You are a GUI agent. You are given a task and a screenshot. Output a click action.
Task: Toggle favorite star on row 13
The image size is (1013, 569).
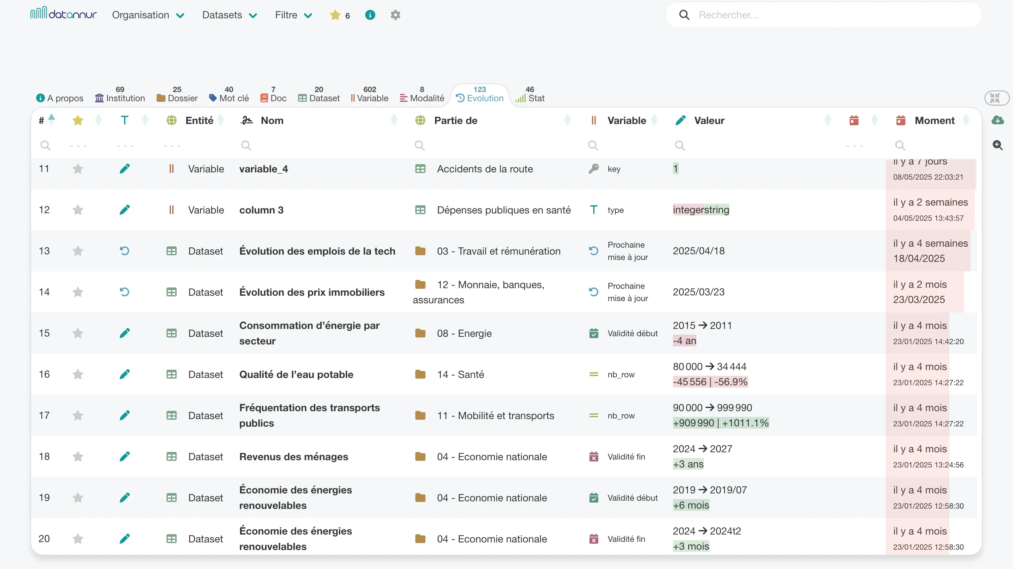coord(78,251)
